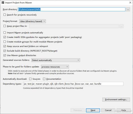This screenshot has height=114, width=133.
Task: Open the Project format dropdown
Action: pos(32,21)
